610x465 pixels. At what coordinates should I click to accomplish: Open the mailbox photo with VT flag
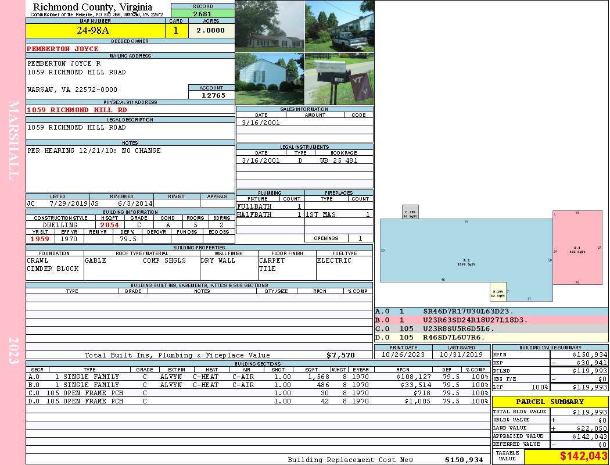(x=339, y=79)
